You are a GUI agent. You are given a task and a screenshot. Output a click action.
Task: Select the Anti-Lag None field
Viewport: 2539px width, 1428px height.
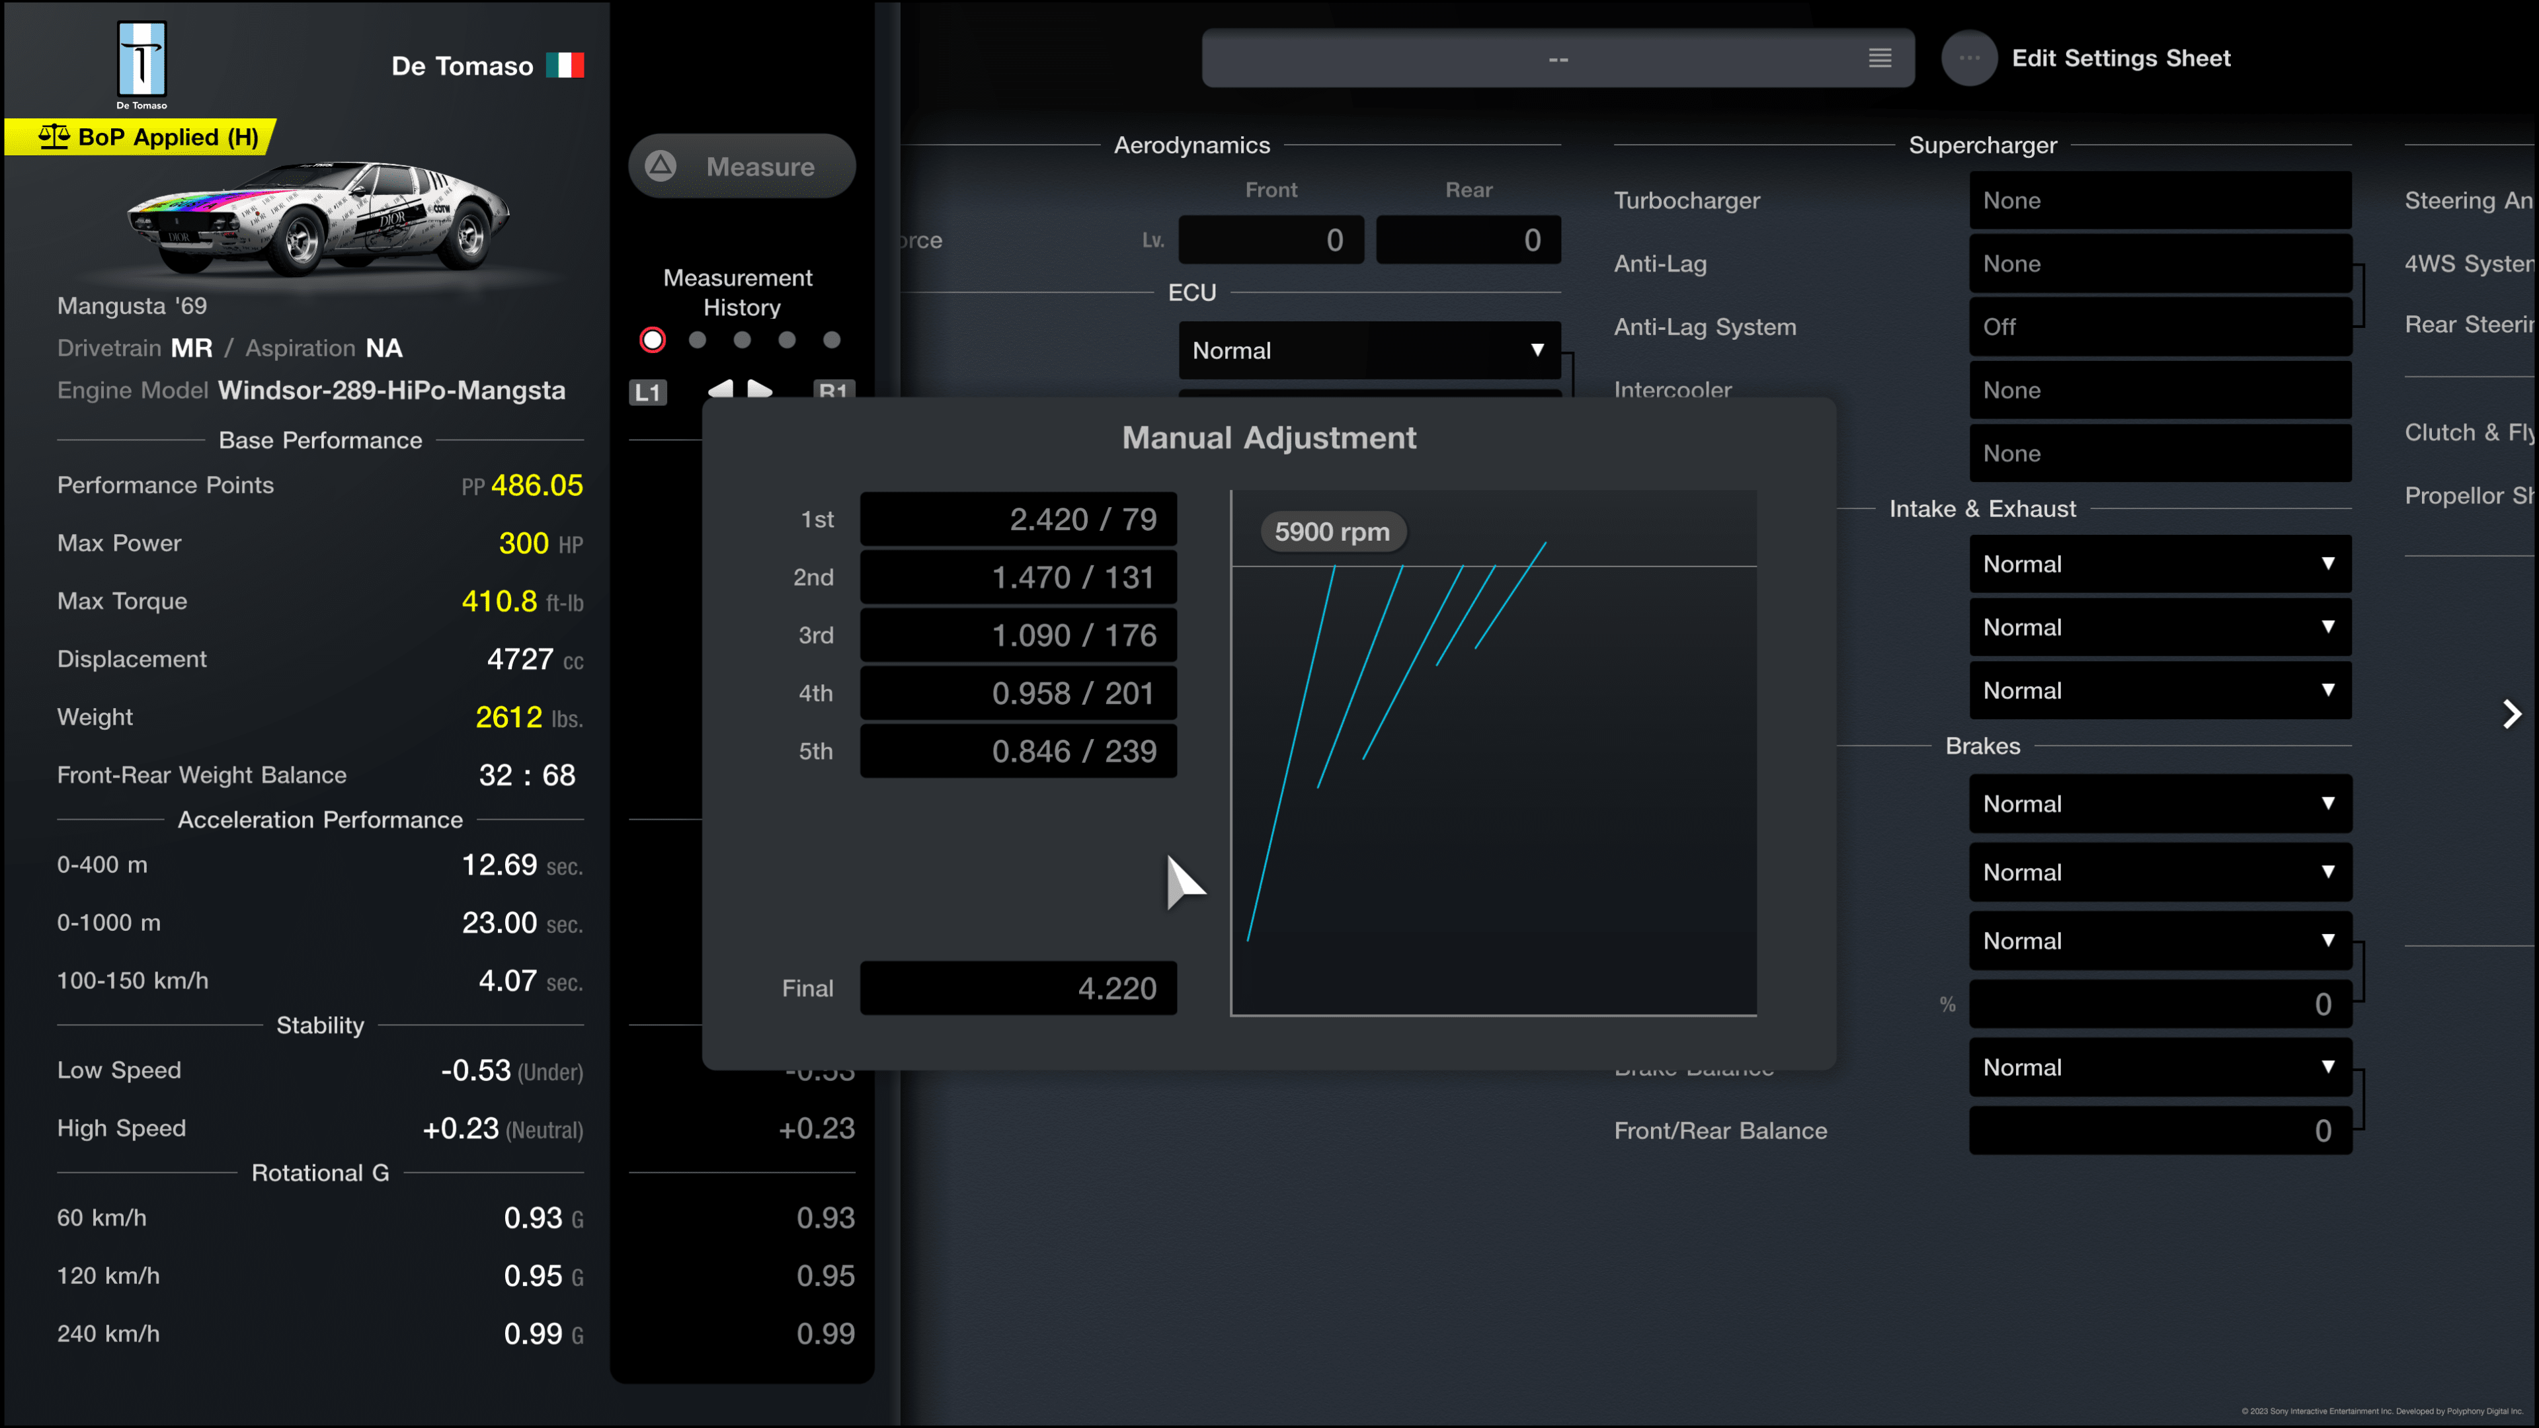2161,263
